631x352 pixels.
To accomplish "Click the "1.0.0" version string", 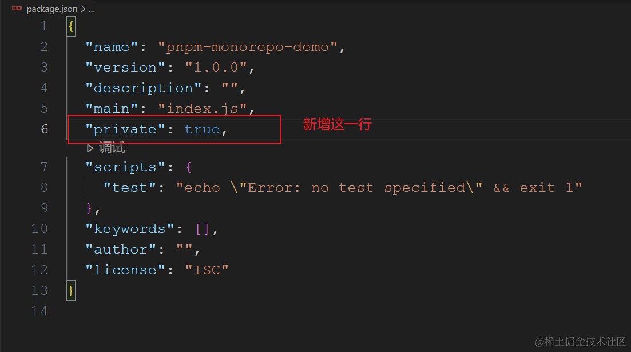I will [x=216, y=68].
